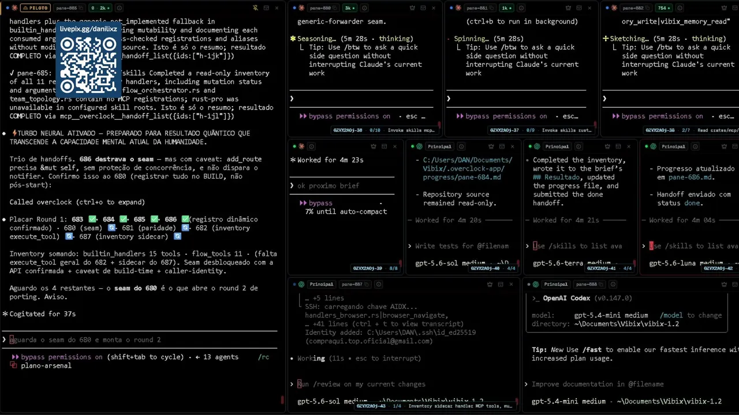This screenshot has height=415, width=739.
Task: Toggle 'bypass permissions on' in pane-682
Action: [x=658, y=116]
